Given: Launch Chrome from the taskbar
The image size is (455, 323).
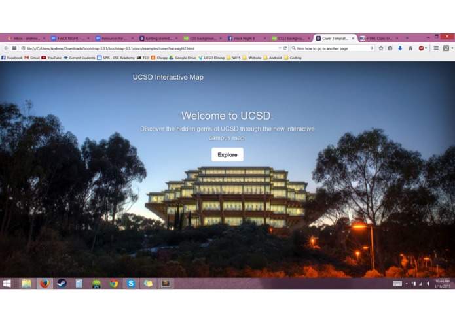Looking at the screenshot, I should click(x=114, y=283).
